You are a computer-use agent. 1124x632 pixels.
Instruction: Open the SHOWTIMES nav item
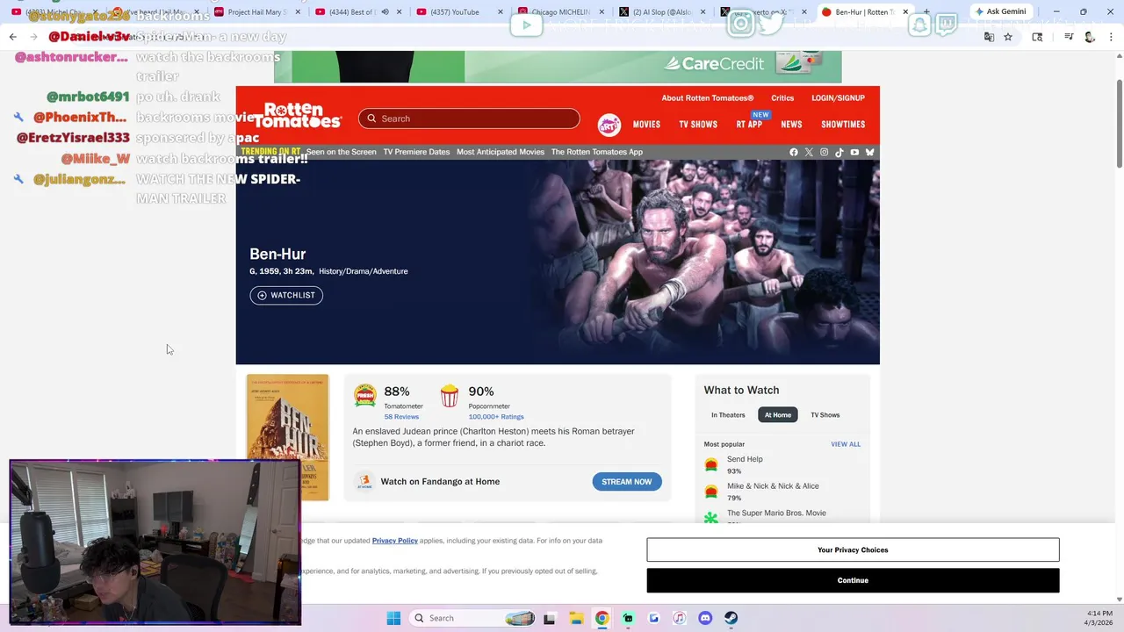843,125
